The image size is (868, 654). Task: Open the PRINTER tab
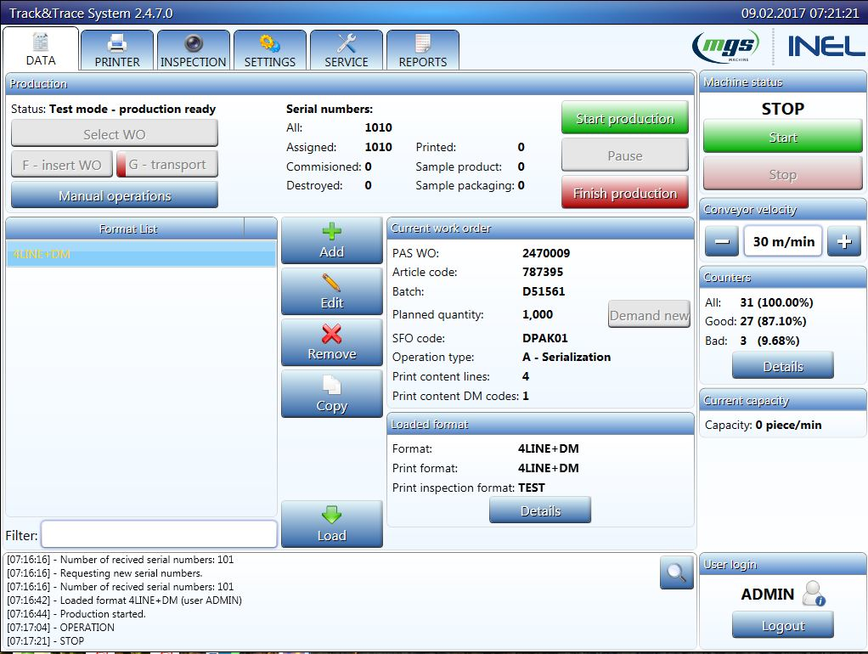tap(117, 51)
